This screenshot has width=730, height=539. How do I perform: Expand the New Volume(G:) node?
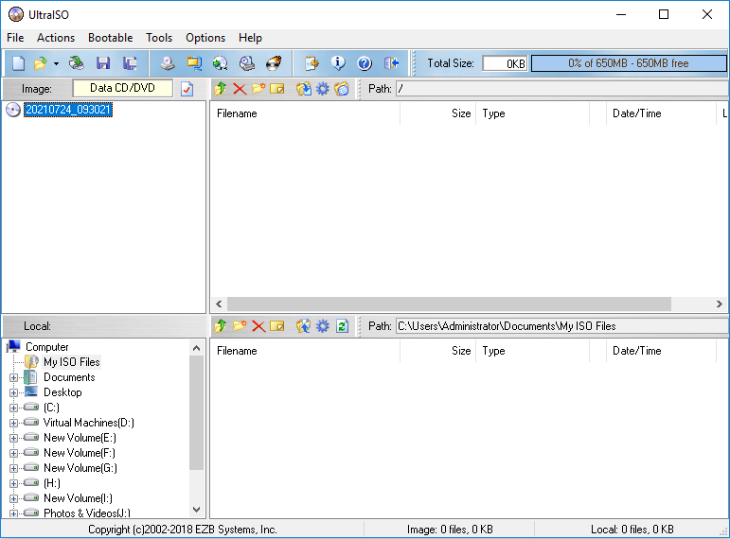13,468
